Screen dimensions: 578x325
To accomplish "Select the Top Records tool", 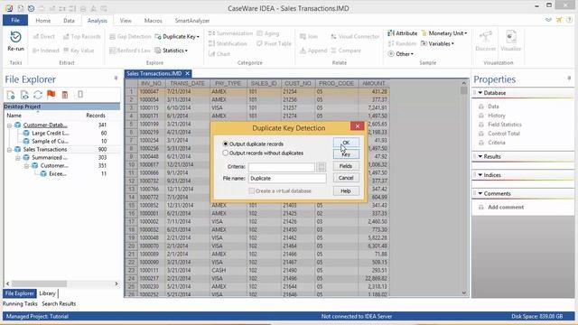I will pyautogui.click(x=81, y=36).
